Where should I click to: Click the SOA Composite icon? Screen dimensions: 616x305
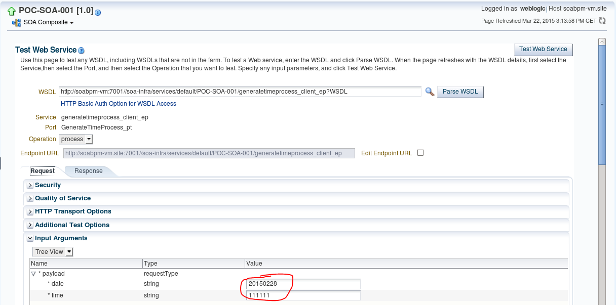[17, 23]
